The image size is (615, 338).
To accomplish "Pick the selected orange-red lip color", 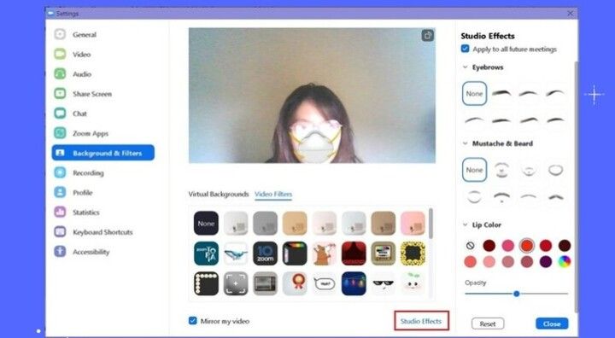I will pos(527,246).
